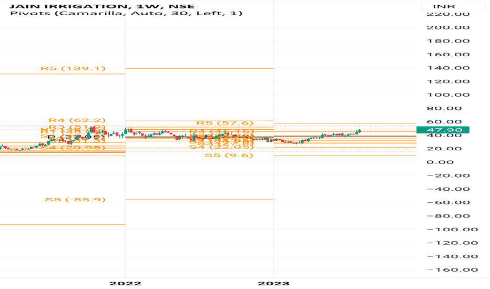490x289 pixels.
Task: Click the 120.00 price axis value
Action: [448, 81]
